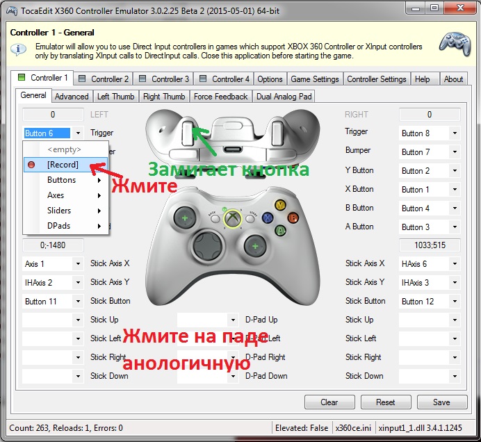Image resolution: width=481 pixels, height=442 pixels.
Task: Open the left Stick Axis X dropdown (Axis 1)
Action: (x=79, y=264)
